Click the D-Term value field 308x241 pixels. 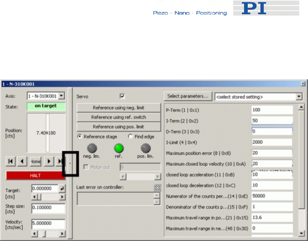click(x=272, y=131)
